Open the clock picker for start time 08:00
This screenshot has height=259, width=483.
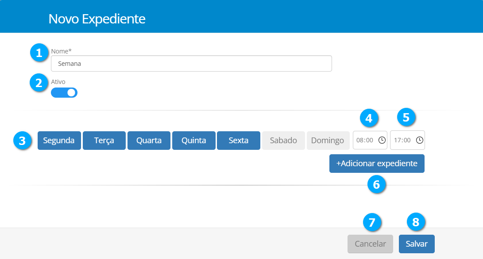click(x=382, y=140)
